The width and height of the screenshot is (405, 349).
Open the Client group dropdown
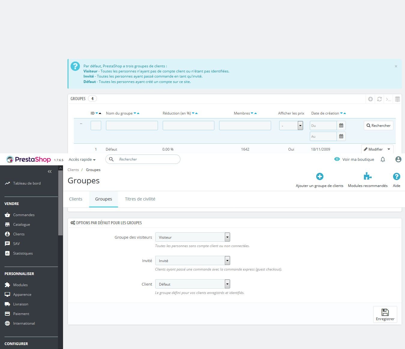pos(192,284)
